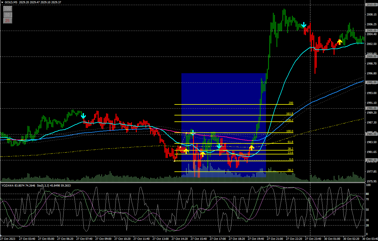
Task: Click 2008.15 on the price scale
Action: coord(371,14)
